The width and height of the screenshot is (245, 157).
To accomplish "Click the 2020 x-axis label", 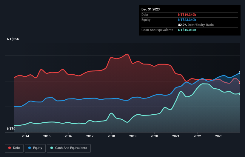I will (x=154, y=136).
